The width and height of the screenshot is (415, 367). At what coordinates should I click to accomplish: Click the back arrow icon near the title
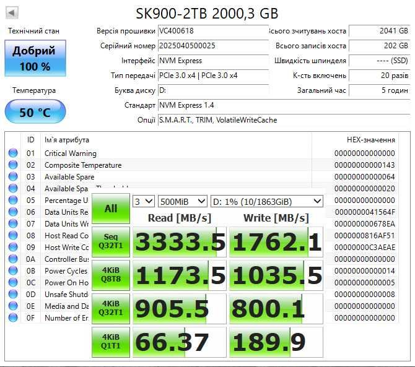click(12, 13)
